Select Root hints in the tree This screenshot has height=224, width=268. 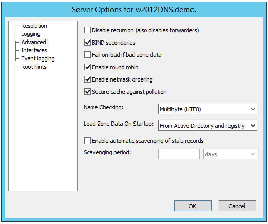pyautogui.click(x=34, y=67)
